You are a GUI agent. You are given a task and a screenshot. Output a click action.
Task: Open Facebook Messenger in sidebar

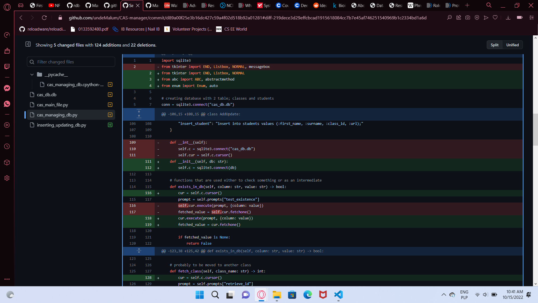[7, 88]
